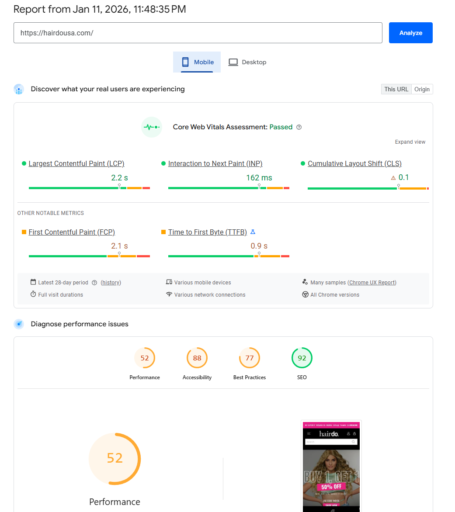Click the TTFB distribution bar
The image size is (455, 512).
pos(229,256)
